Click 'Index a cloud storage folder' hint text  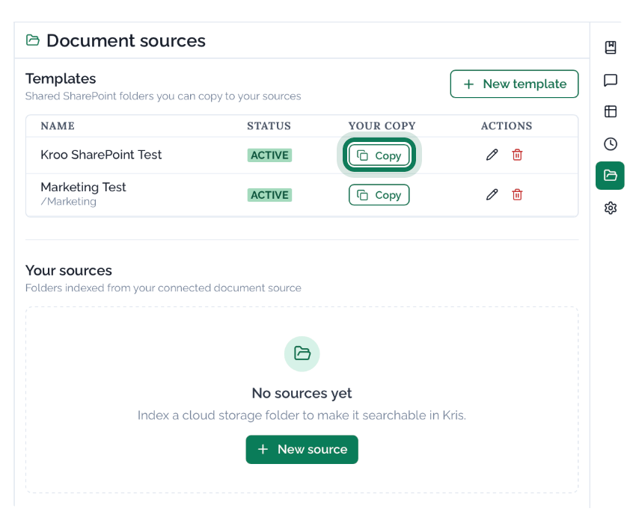coord(302,415)
